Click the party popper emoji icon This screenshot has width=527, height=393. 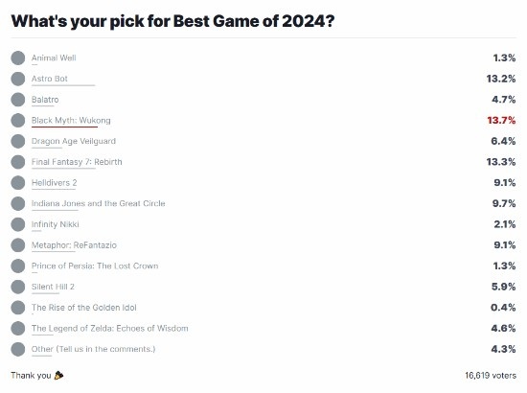58,375
